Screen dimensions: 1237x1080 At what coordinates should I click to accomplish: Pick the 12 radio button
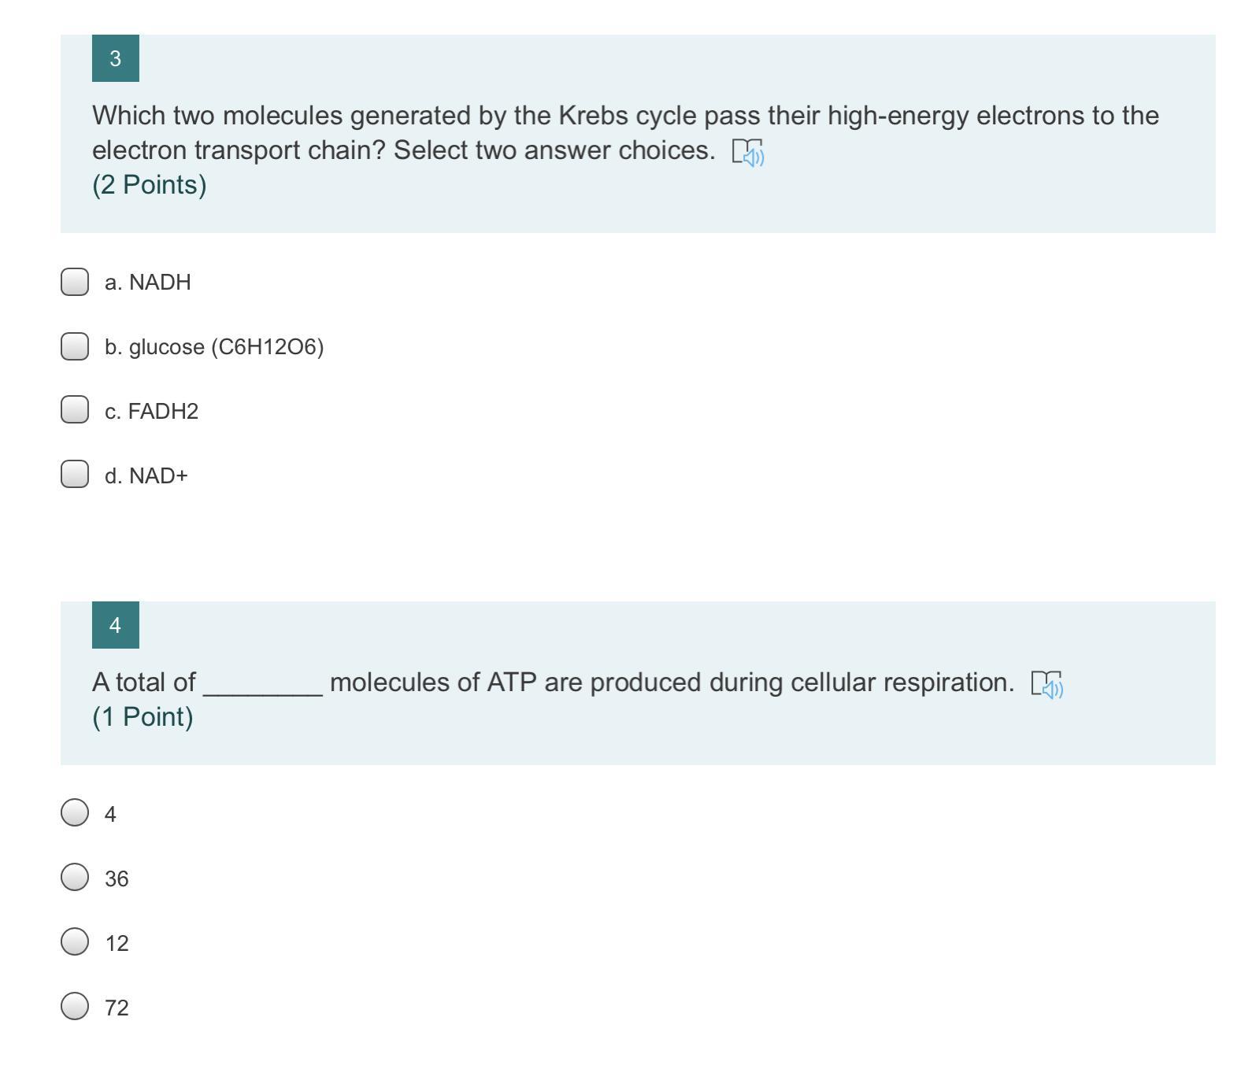point(75,942)
